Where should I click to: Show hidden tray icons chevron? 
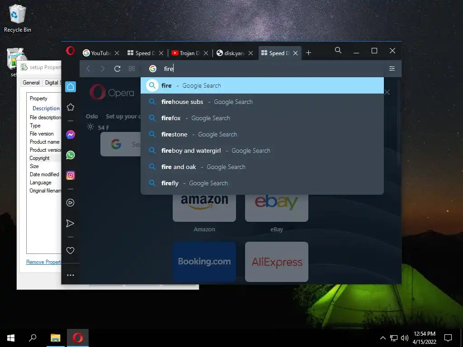pos(383,338)
